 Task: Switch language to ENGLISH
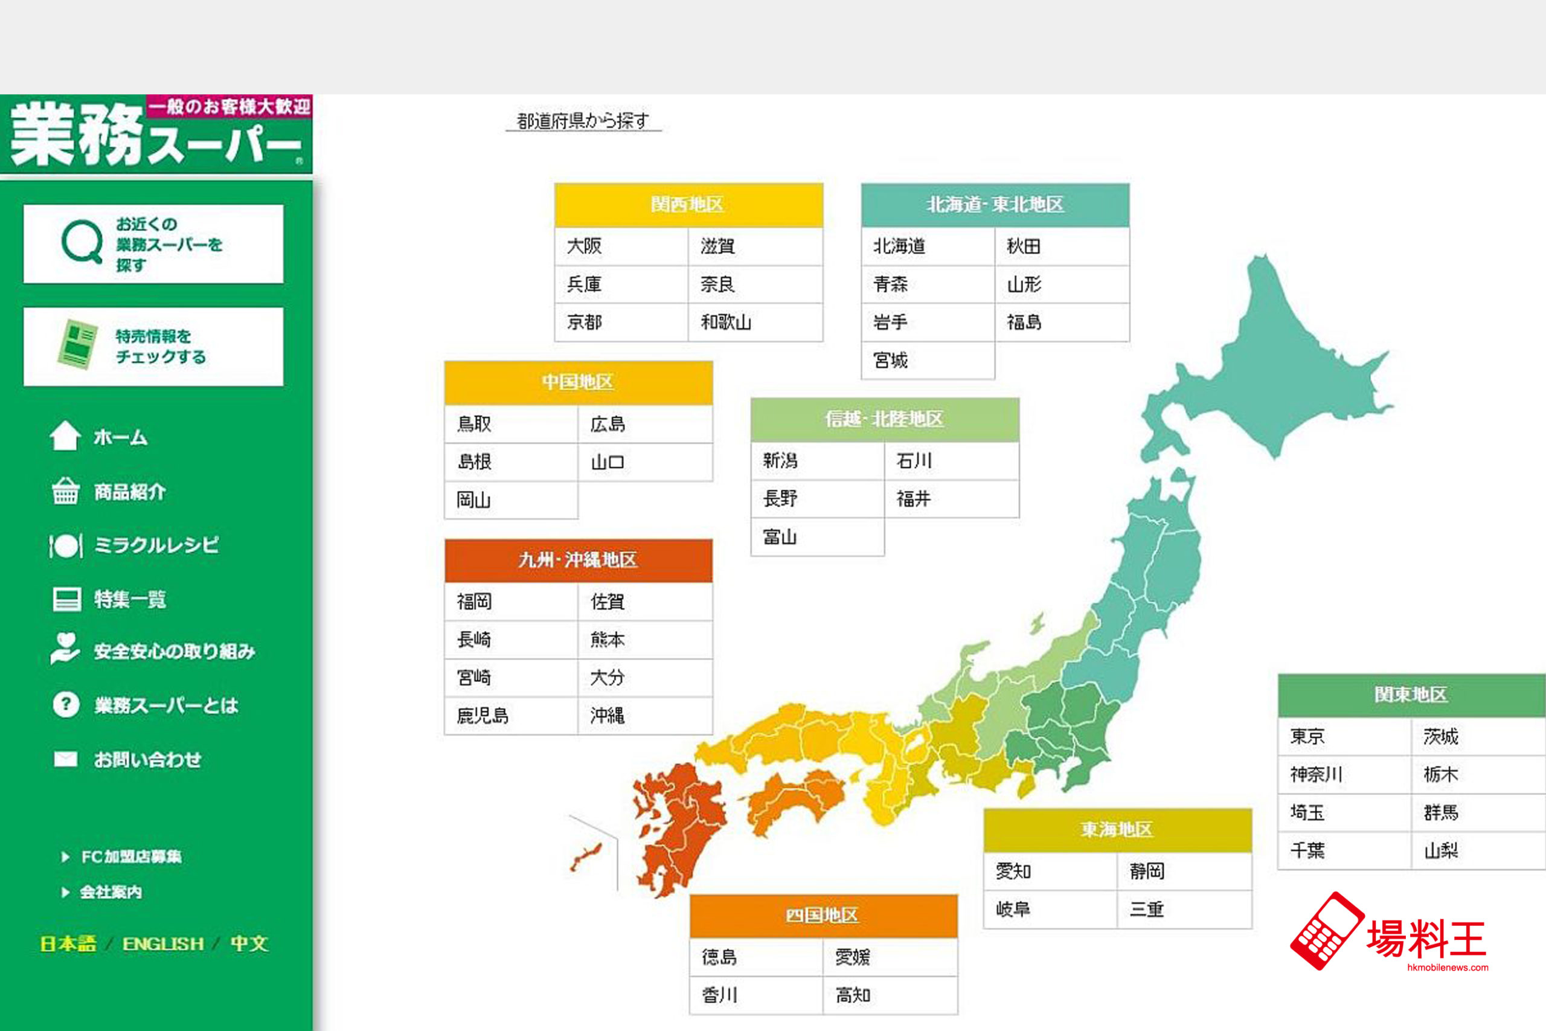click(x=163, y=944)
